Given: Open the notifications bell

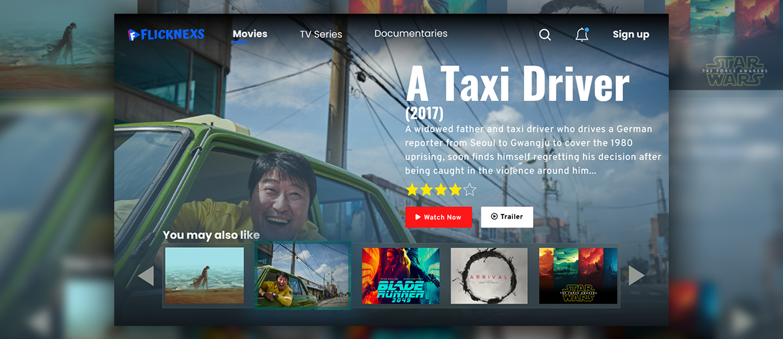Looking at the screenshot, I should coord(582,35).
